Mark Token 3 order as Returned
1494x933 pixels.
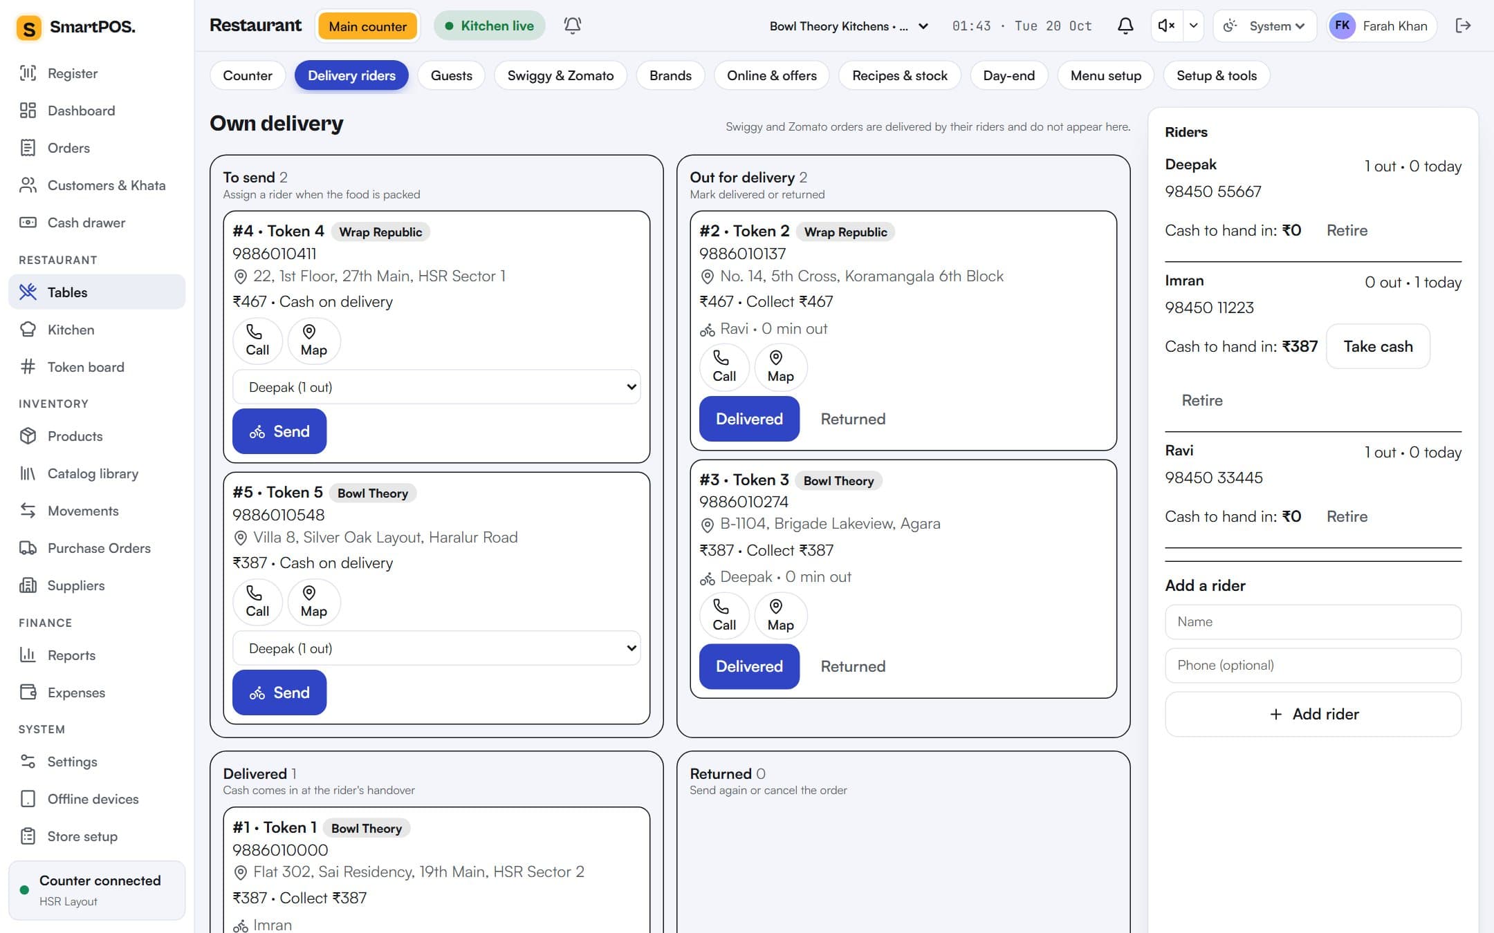click(853, 666)
